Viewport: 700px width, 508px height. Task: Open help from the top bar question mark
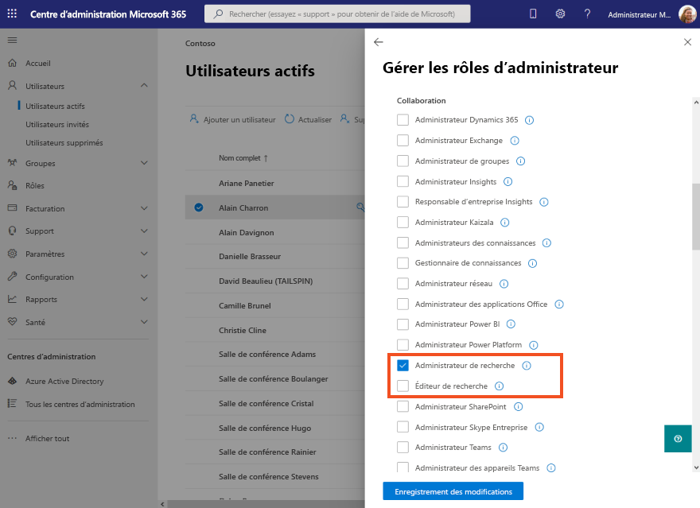(x=587, y=14)
